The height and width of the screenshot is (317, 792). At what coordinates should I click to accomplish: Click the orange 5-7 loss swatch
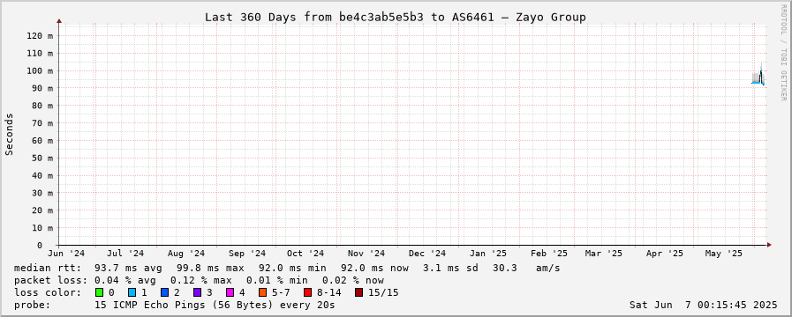[x=262, y=292]
